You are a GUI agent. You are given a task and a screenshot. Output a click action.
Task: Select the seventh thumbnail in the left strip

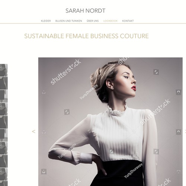pos(4,148)
